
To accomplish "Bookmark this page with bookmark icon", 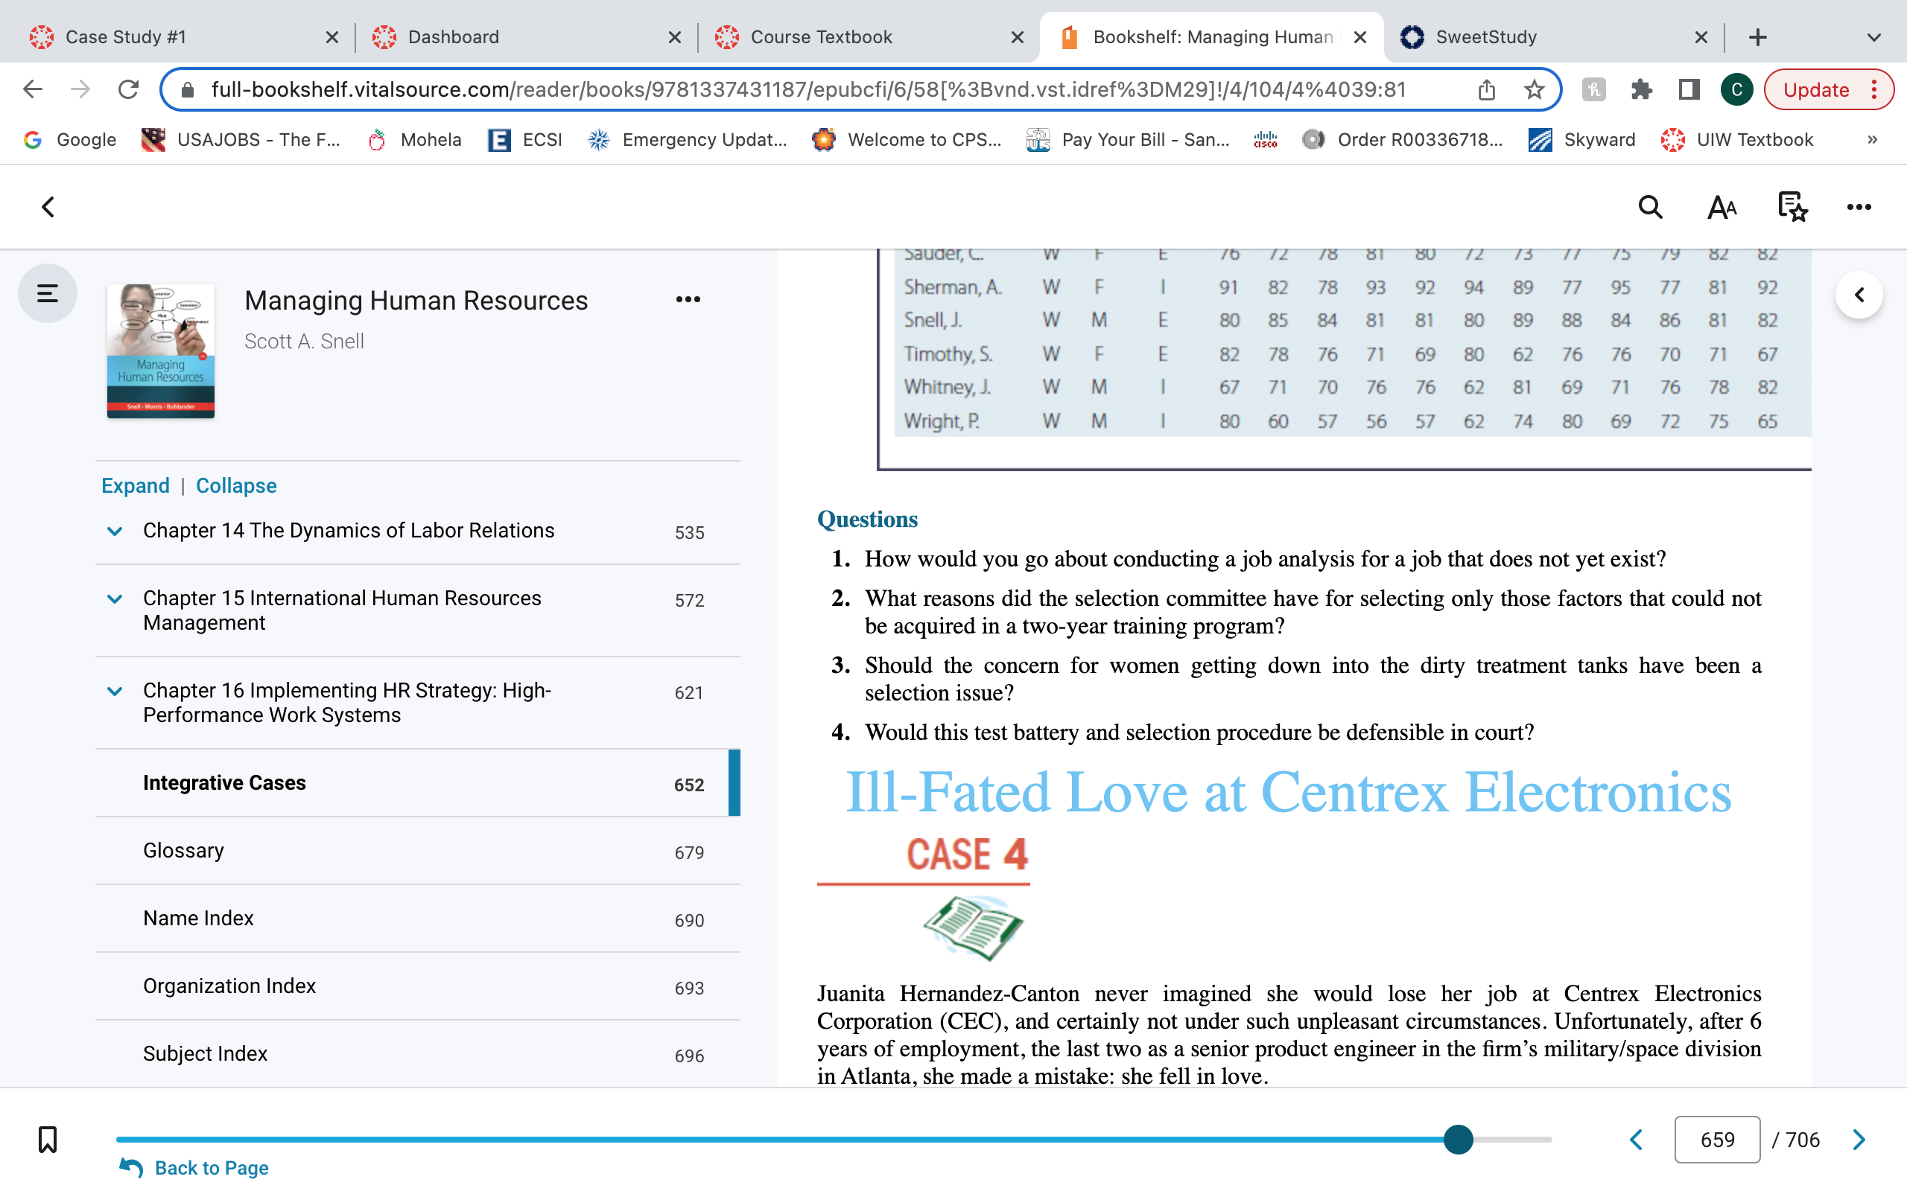I will point(47,1139).
